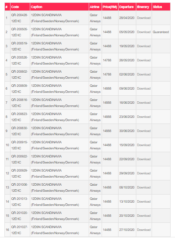Viewport: 175px width, 241px height.
Task: Get itinerary for QR-200526-12EHC tour
Action: pyautogui.click(x=144, y=60)
